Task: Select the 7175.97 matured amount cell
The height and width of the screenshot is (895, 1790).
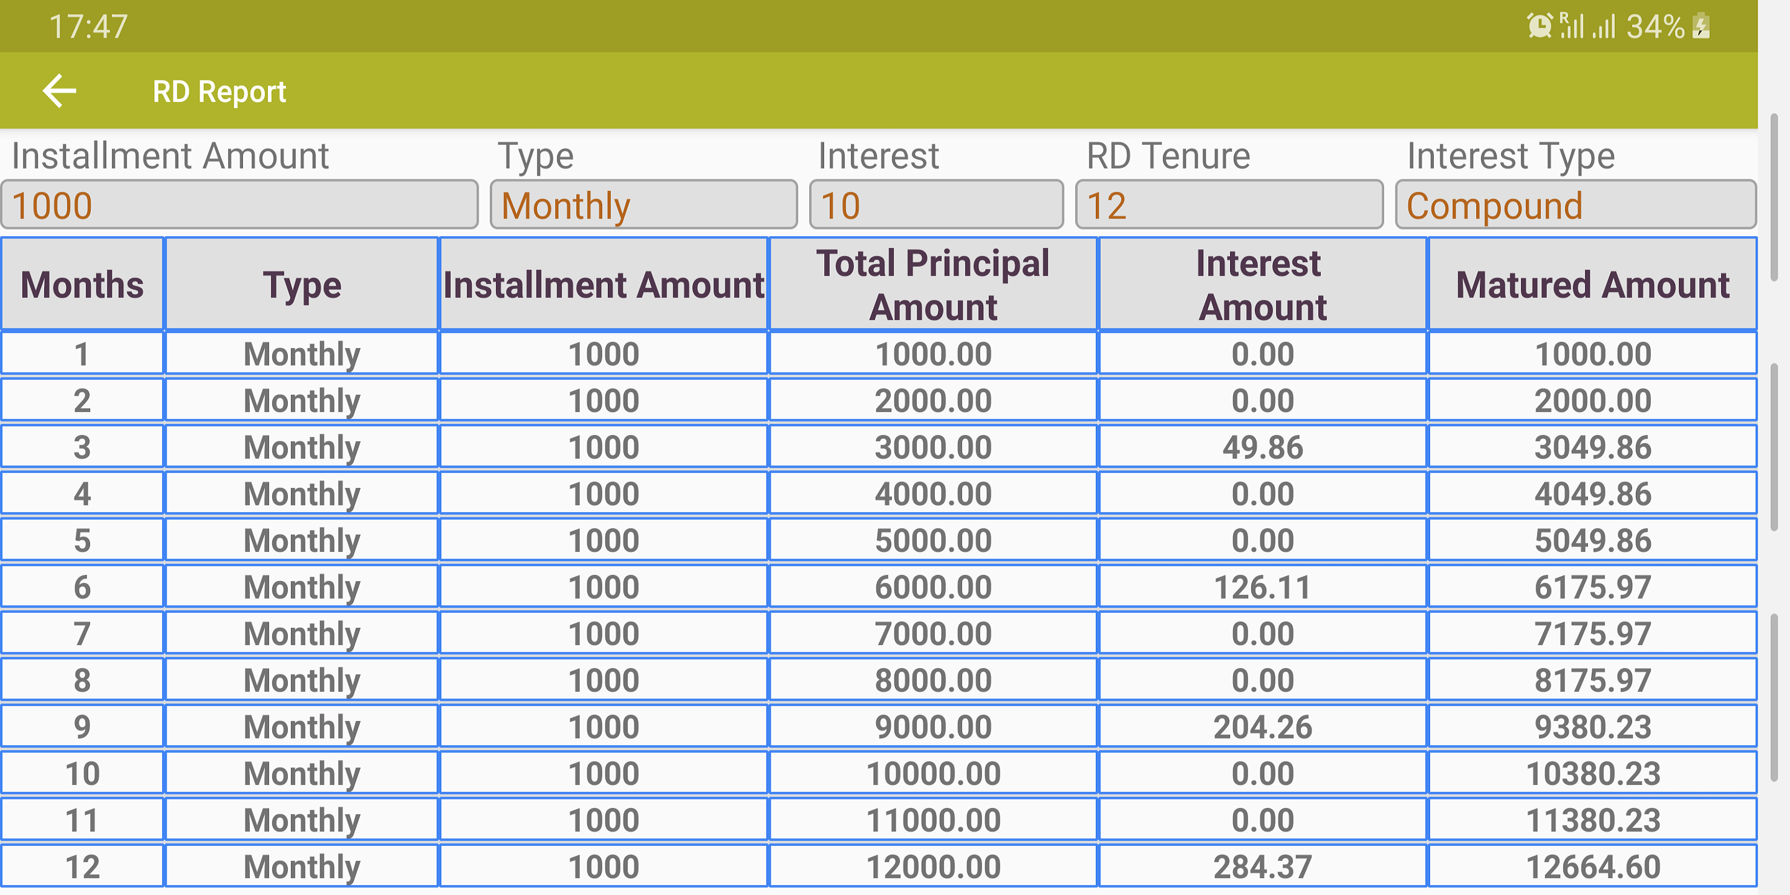Action: pyautogui.click(x=1592, y=634)
